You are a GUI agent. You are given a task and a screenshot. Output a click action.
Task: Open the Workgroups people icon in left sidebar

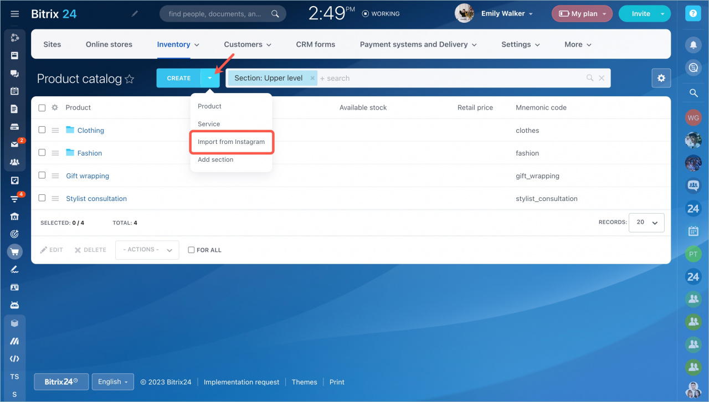pos(15,162)
